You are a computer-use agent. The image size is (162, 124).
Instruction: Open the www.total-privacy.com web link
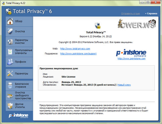point(75,48)
